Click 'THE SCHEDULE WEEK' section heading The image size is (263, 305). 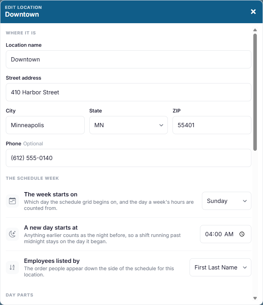[x=32, y=178]
